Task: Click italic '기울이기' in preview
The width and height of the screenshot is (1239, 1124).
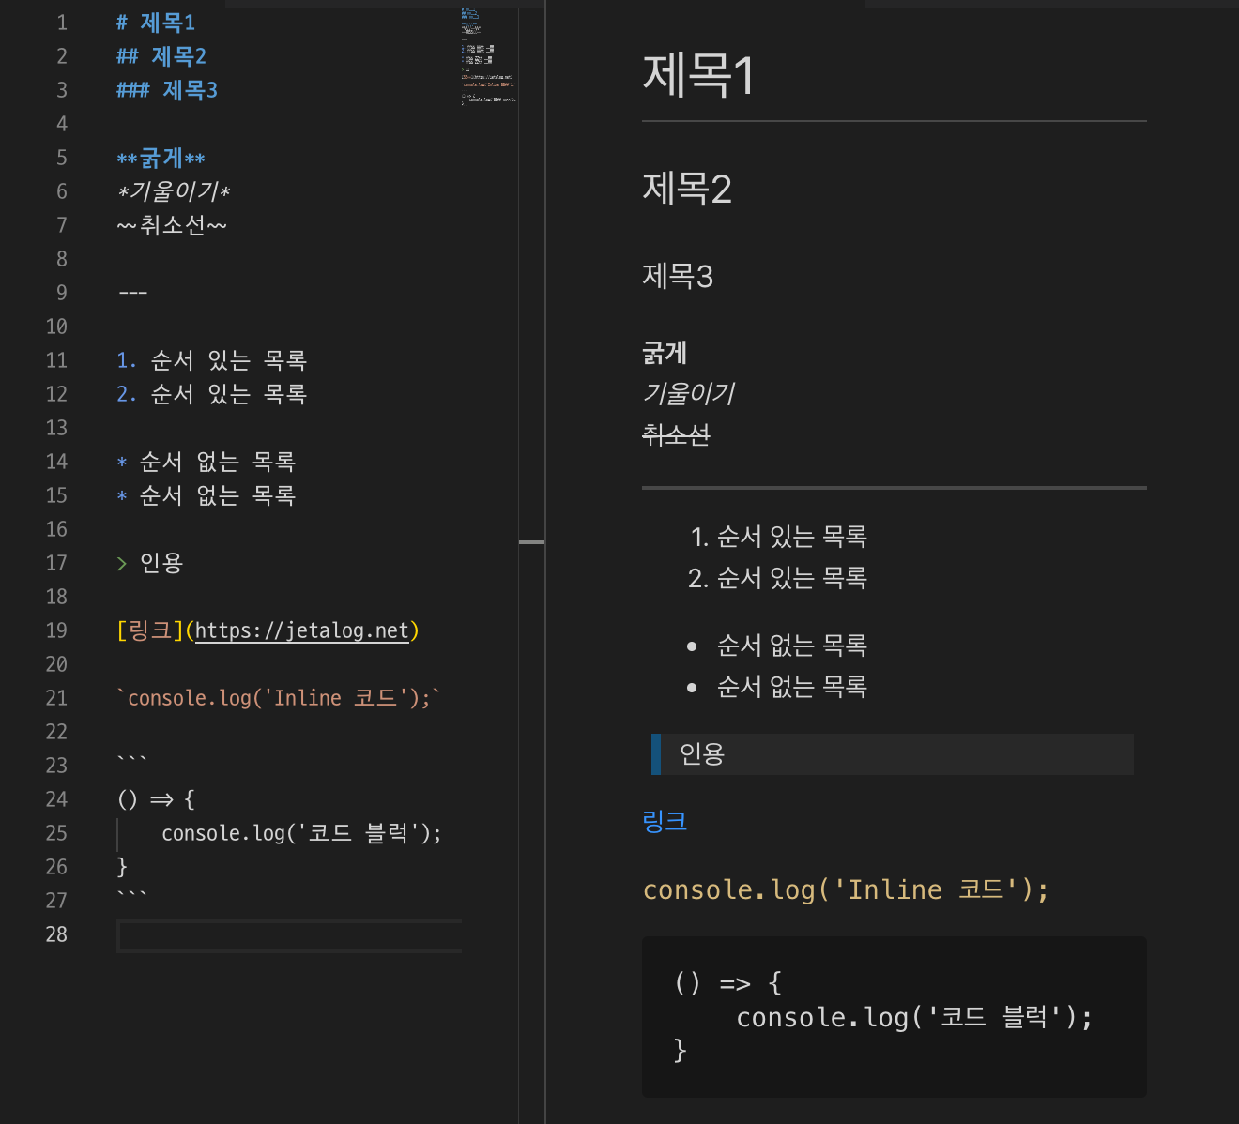Action: [x=688, y=393]
